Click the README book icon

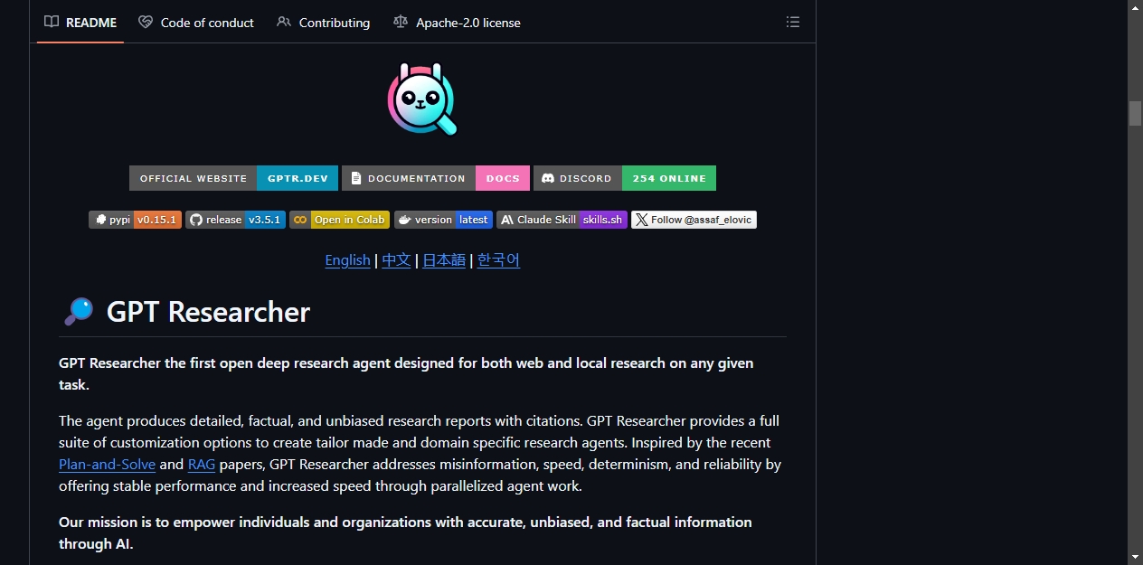[52, 22]
